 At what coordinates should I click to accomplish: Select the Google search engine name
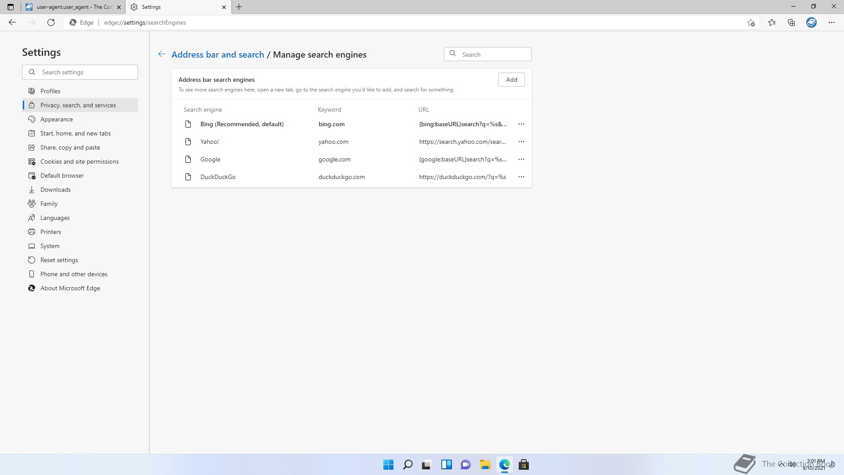[x=210, y=159]
